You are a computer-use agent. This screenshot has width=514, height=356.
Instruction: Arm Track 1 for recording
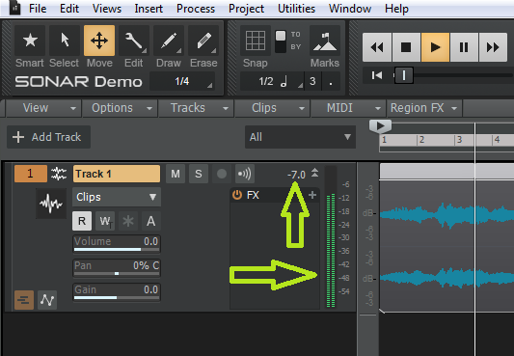click(x=222, y=174)
